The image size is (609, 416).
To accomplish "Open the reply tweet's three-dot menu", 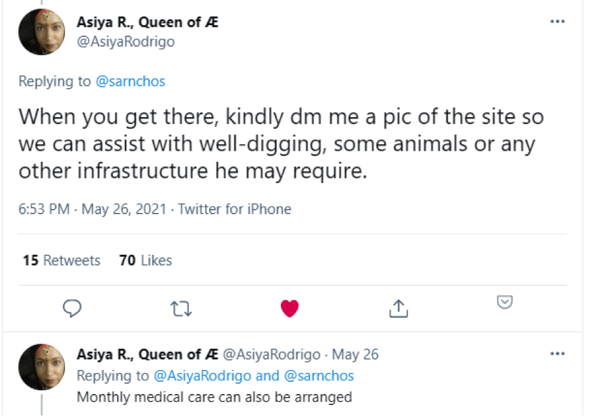I will click(557, 354).
